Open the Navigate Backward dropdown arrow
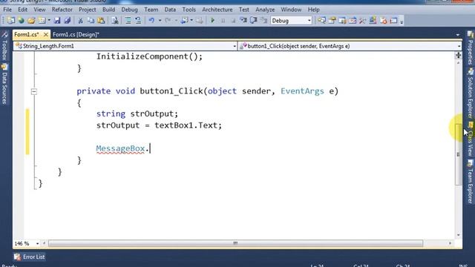 tap(191, 21)
